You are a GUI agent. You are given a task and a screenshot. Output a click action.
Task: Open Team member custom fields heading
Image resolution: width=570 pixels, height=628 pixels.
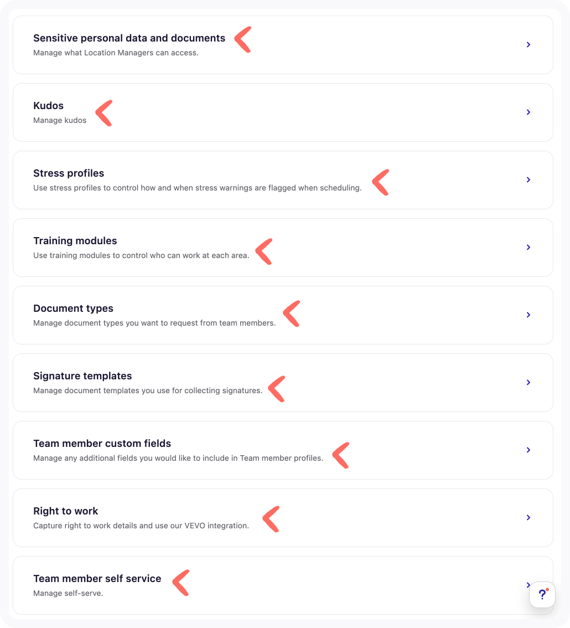(102, 444)
